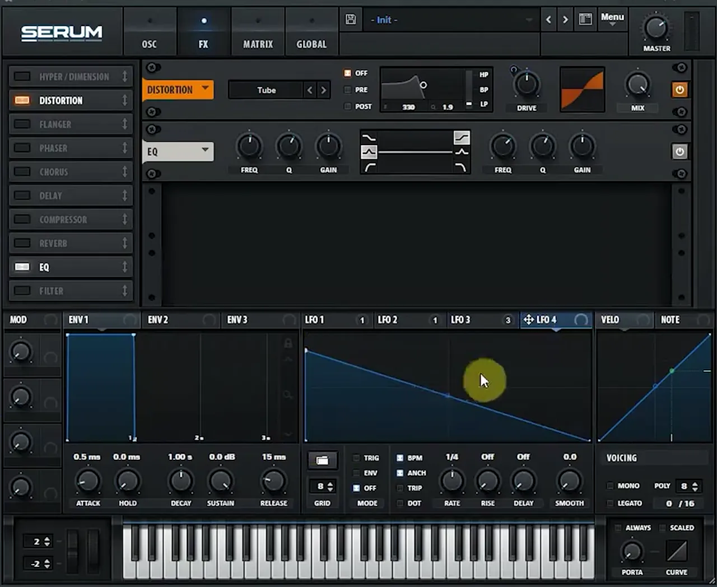Click the LFO RATE knob
The height and width of the screenshot is (587, 717).
pos(452,481)
